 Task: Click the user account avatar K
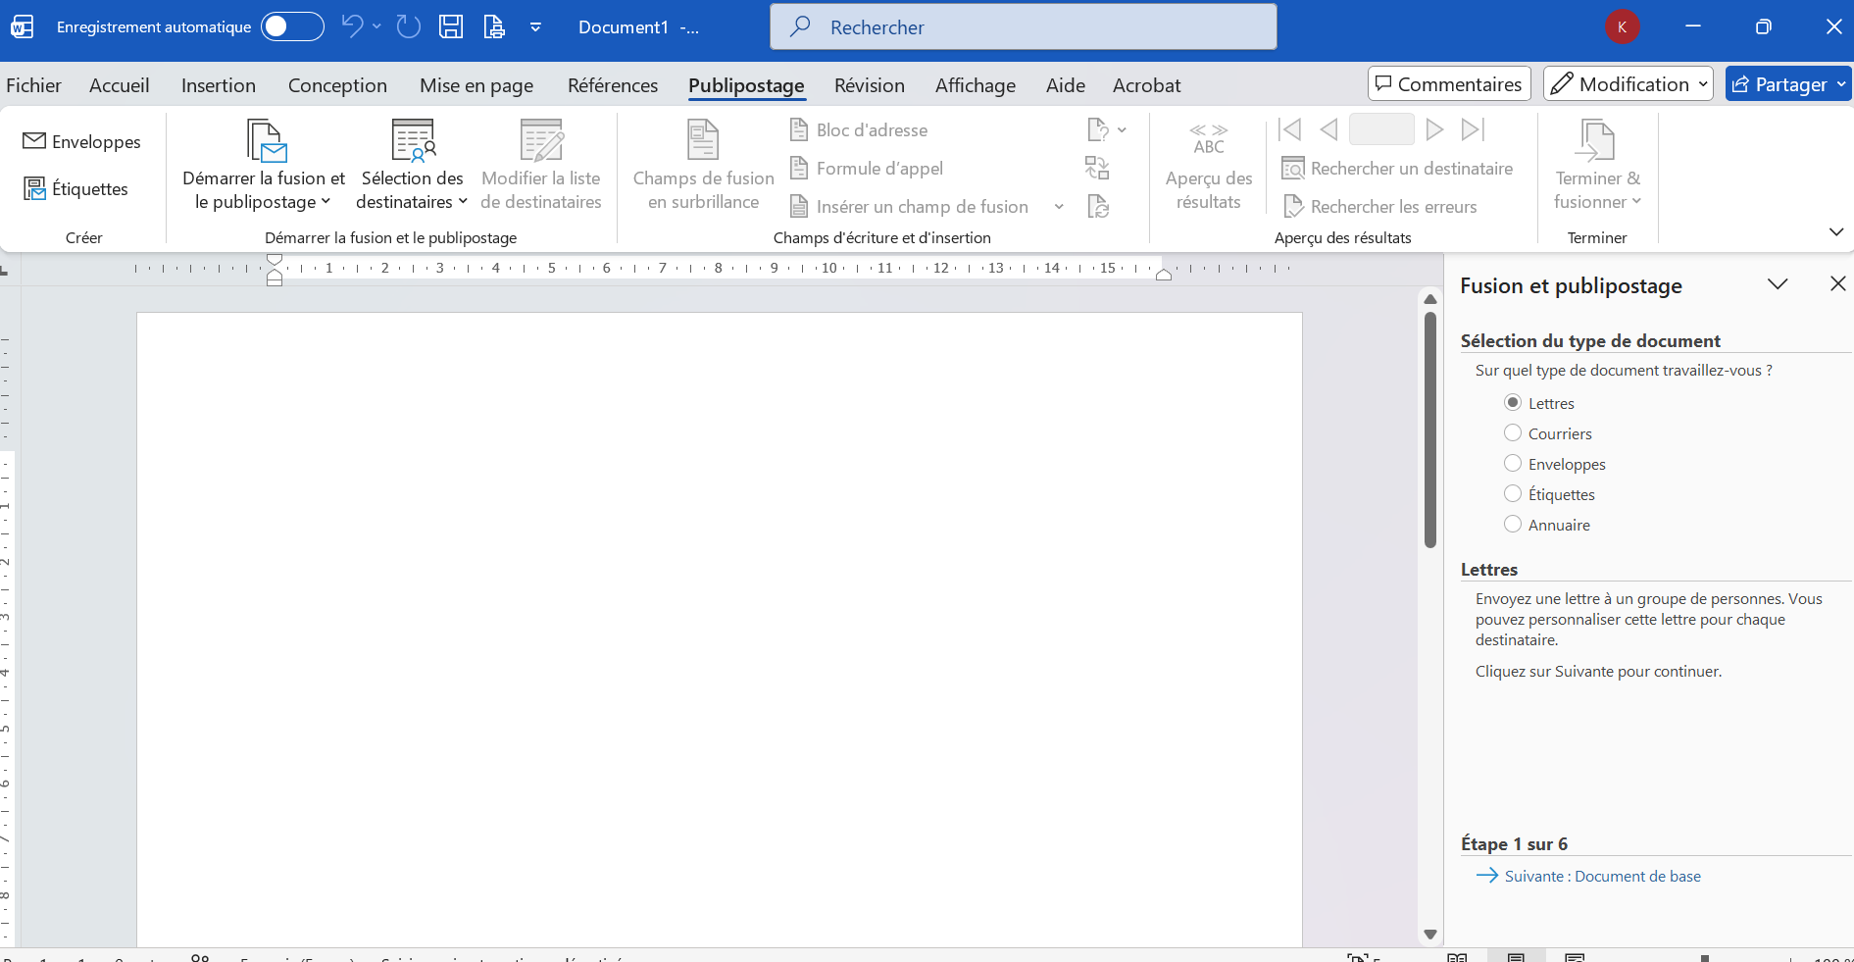click(1623, 26)
